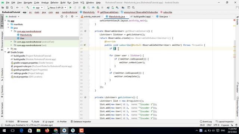Run the app with green play icon

(x=71, y=7)
